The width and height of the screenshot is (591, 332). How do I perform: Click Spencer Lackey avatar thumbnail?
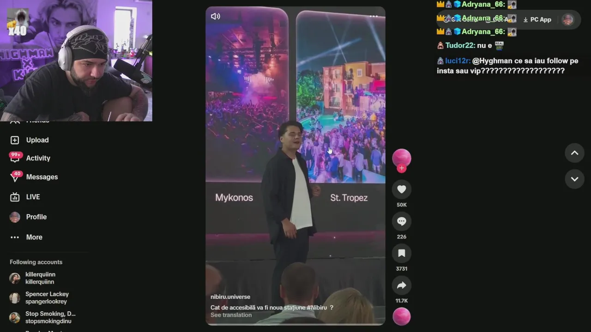[15, 298]
